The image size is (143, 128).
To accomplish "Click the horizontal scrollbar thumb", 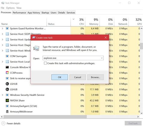I will pyautogui.click(x=45, y=117).
